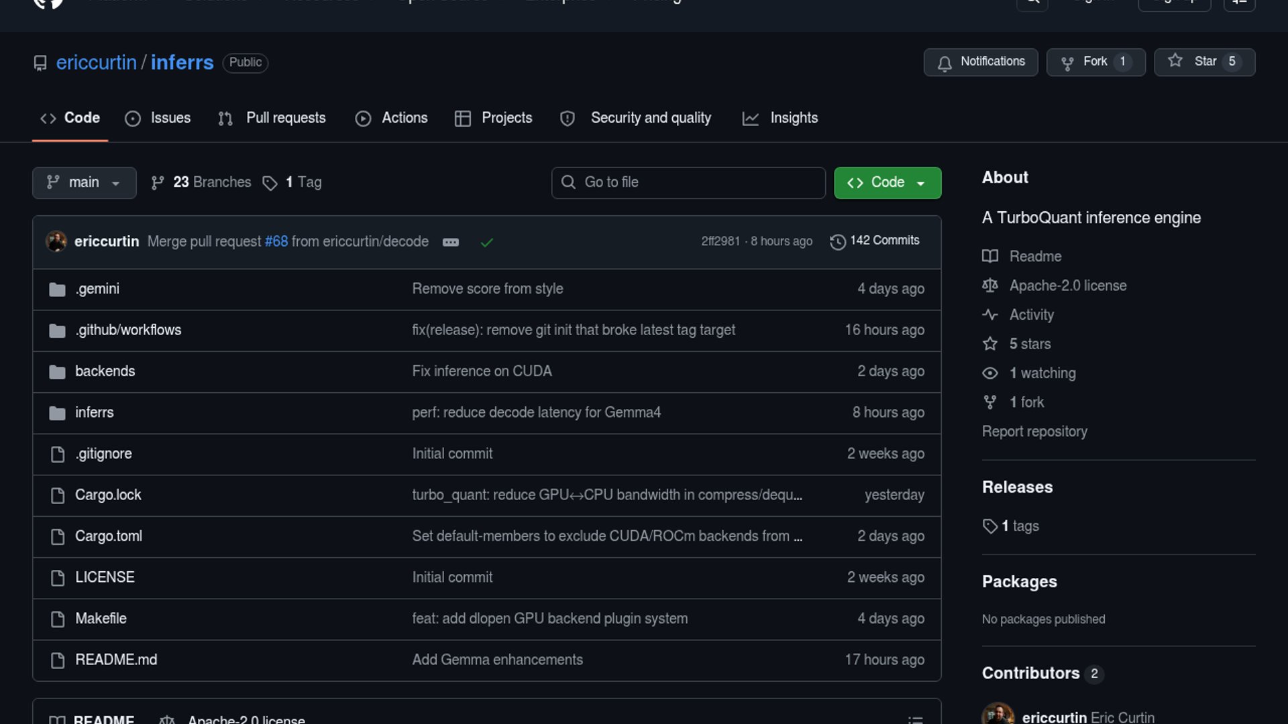Expand the green Code dropdown

(887, 182)
